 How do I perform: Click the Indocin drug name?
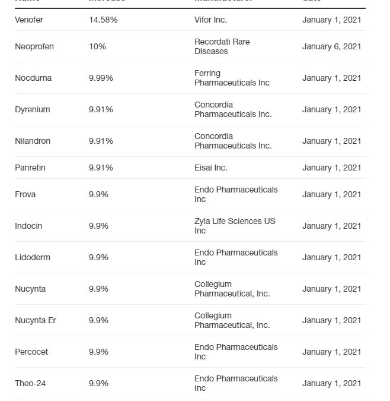pyautogui.click(x=28, y=226)
